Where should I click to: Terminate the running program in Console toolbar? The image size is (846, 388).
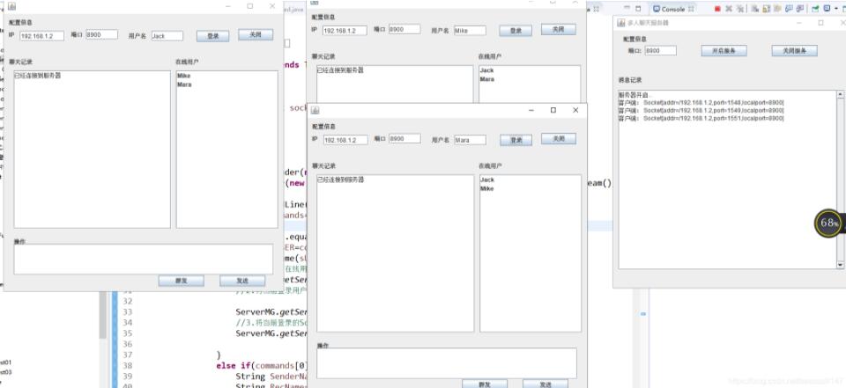coord(717,9)
